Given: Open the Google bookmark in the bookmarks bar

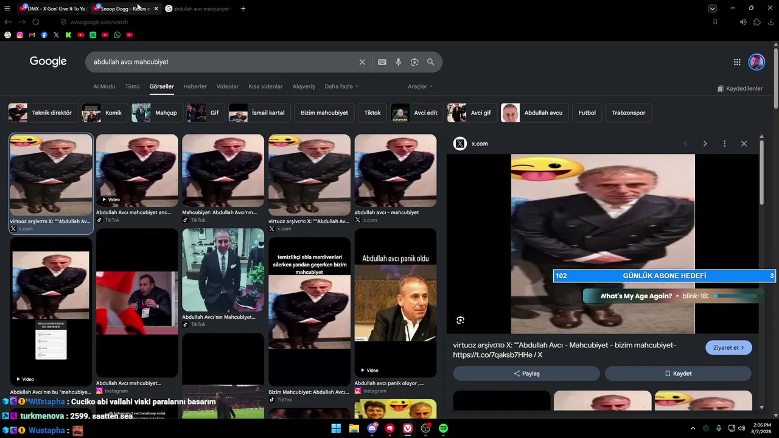Looking at the screenshot, I should tap(7, 35).
